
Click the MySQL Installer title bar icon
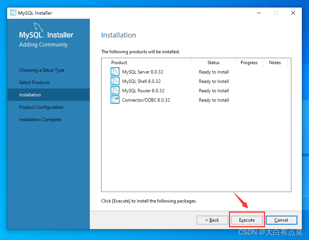coord(13,13)
